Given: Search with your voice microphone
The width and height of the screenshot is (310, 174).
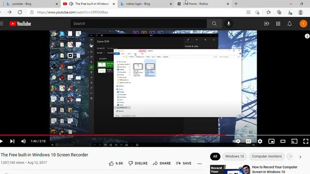Looking at the screenshot, I should pos(229,24).
